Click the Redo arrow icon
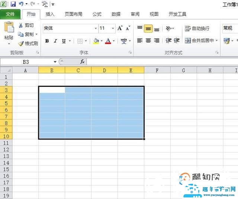 click(32, 4)
